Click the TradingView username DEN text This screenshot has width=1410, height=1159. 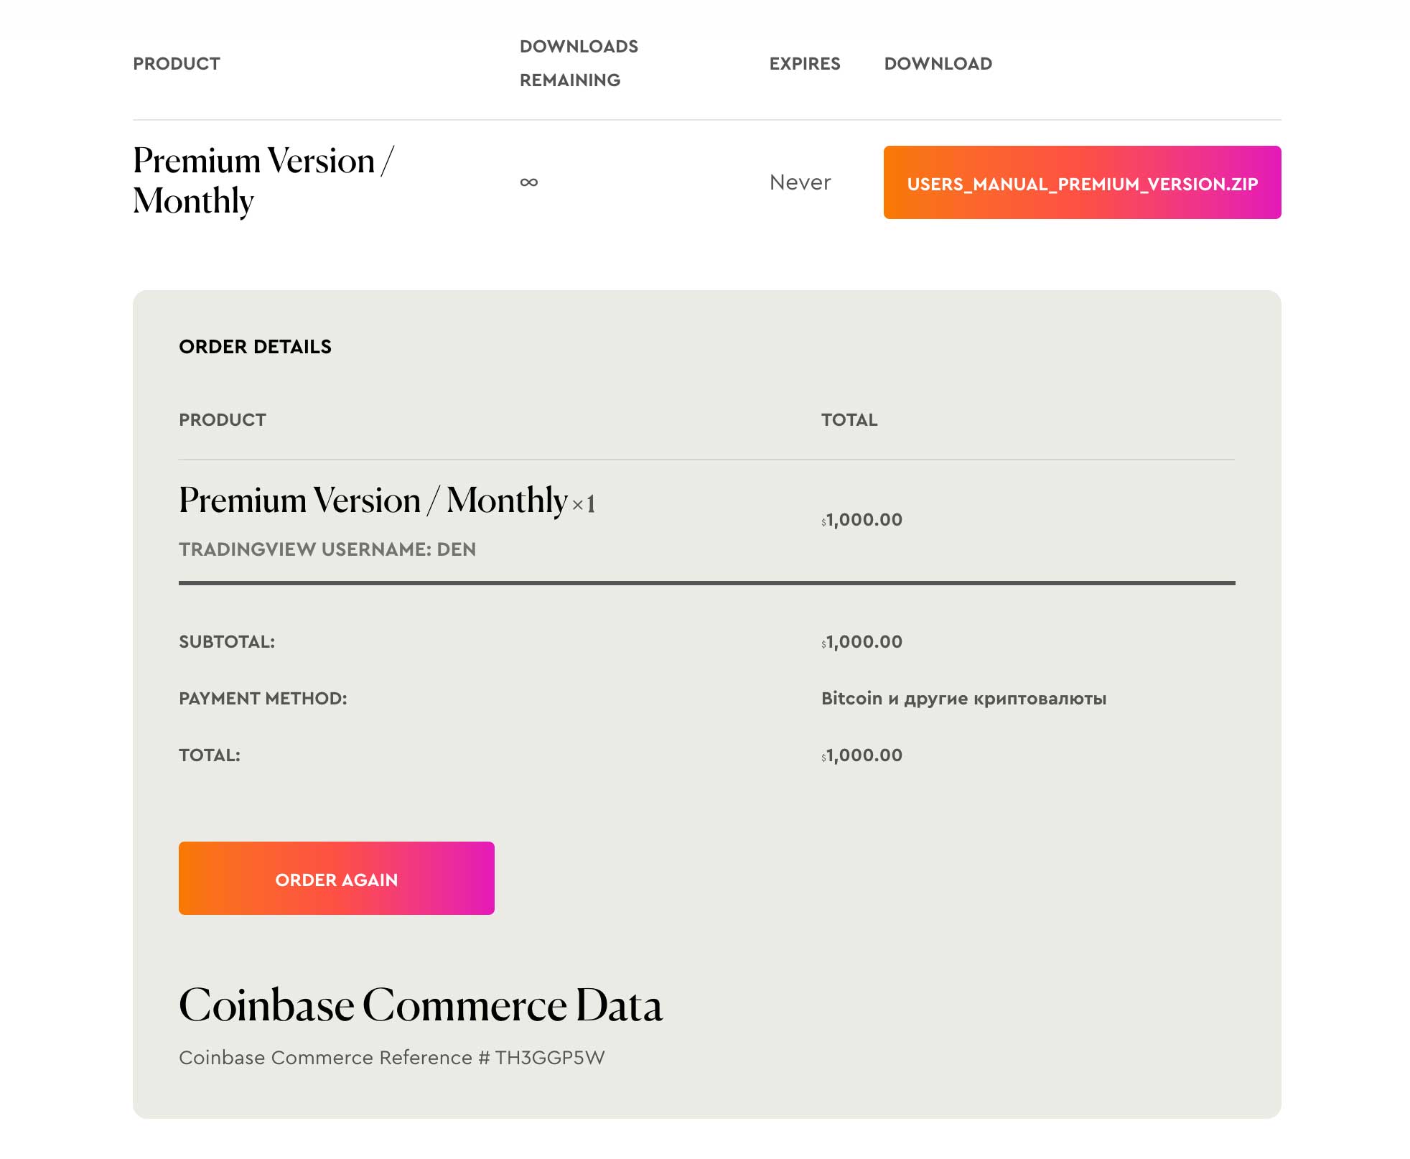(327, 549)
